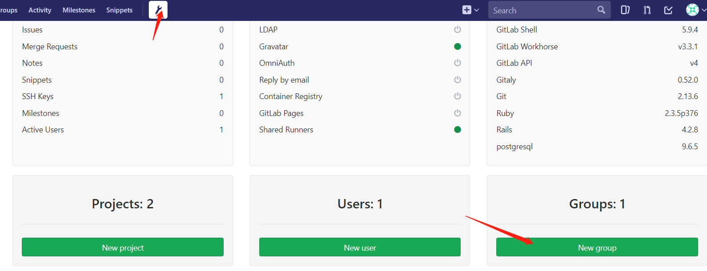707x271 pixels.
Task: Click the New project button
Action: click(123, 247)
